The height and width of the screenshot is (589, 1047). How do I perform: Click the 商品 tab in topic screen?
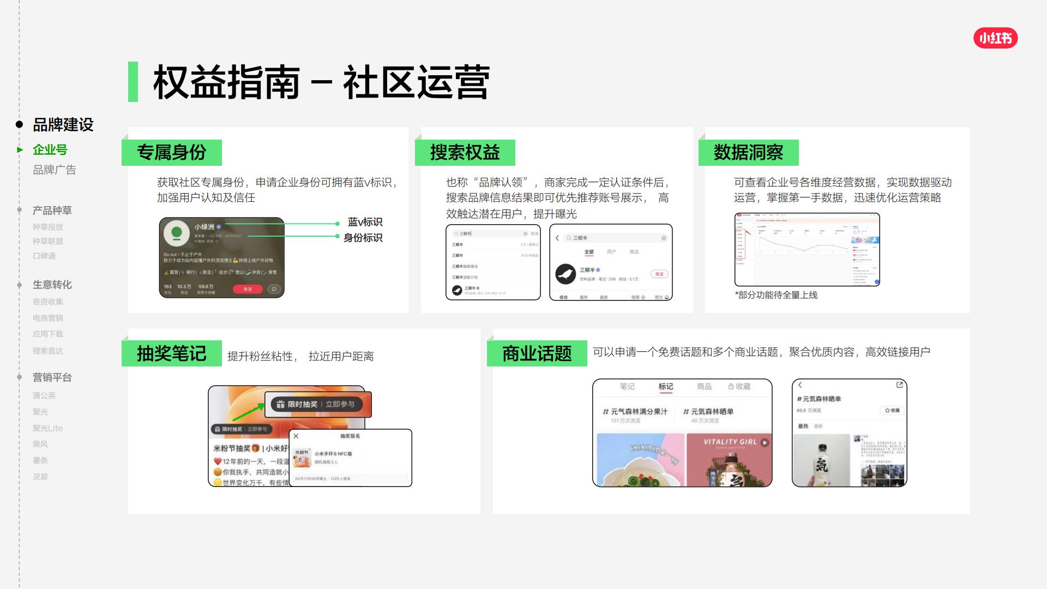(x=704, y=386)
